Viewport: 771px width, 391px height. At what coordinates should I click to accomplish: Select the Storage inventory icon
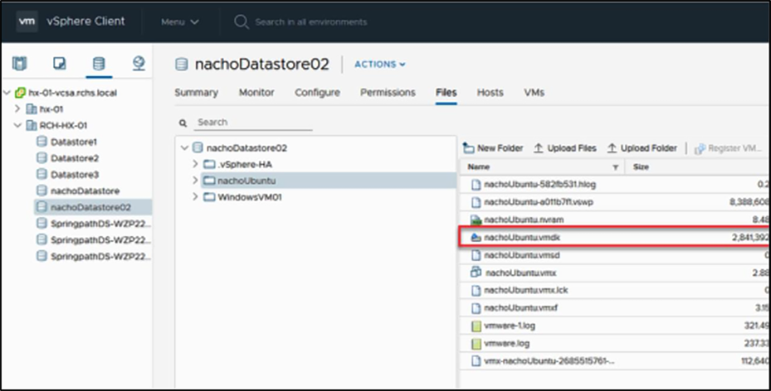[99, 63]
